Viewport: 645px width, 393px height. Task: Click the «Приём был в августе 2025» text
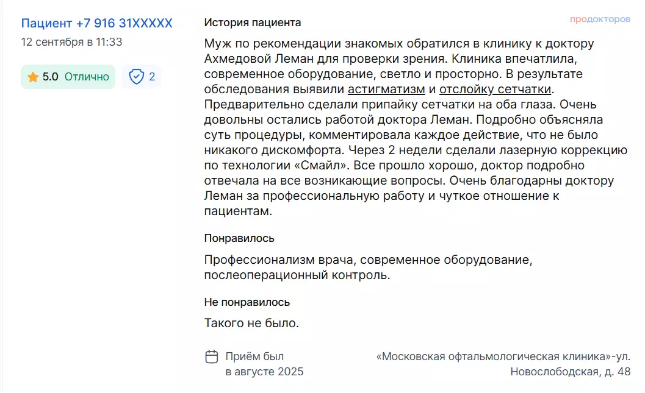click(264, 364)
